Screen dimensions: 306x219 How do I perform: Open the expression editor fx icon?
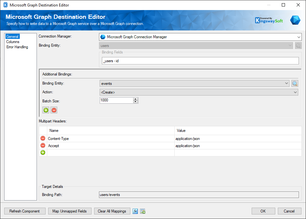coord(135,211)
